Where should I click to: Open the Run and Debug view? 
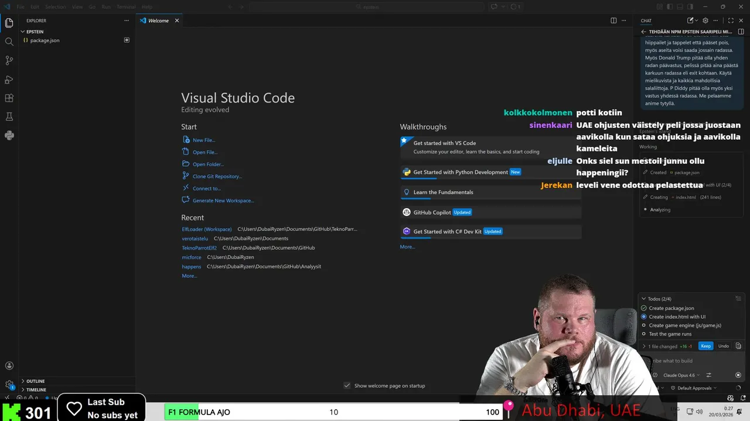pyautogui.click(x=9, y=80)
